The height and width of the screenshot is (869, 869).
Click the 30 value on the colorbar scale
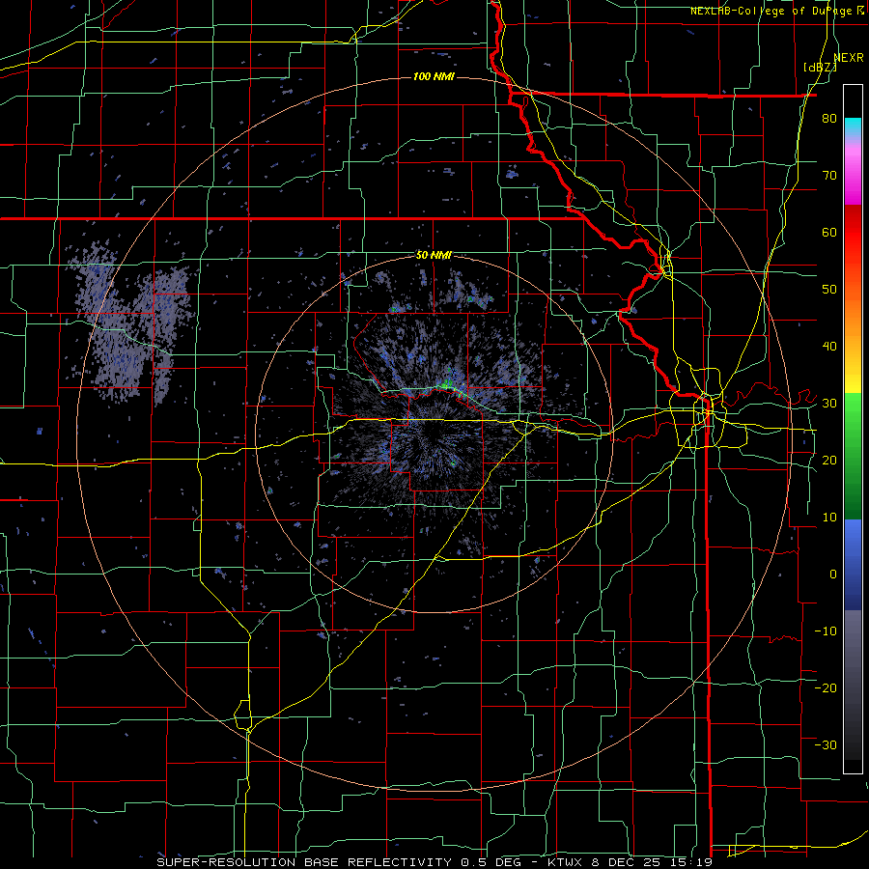tap(829, 404)
